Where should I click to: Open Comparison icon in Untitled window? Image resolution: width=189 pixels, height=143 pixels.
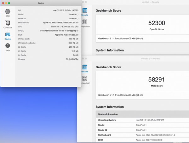pyautogui.click(x=85, y=22)
